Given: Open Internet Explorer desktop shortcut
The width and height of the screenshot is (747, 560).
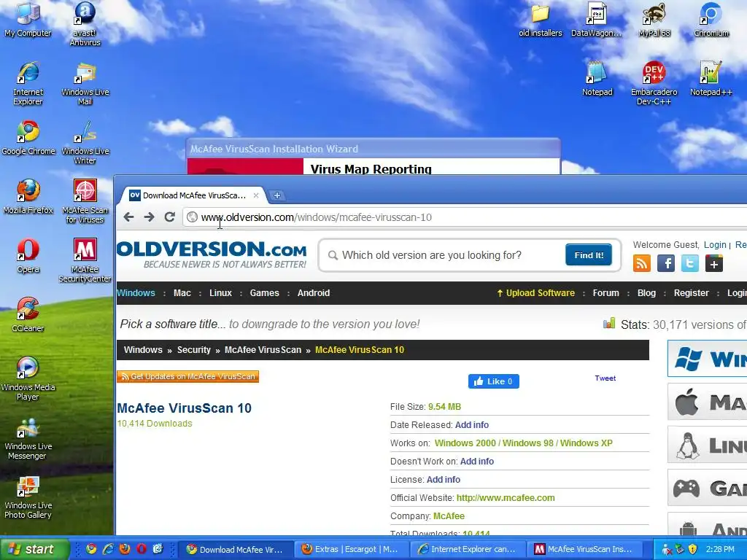Looking at the screenshot, I should 28,83.
